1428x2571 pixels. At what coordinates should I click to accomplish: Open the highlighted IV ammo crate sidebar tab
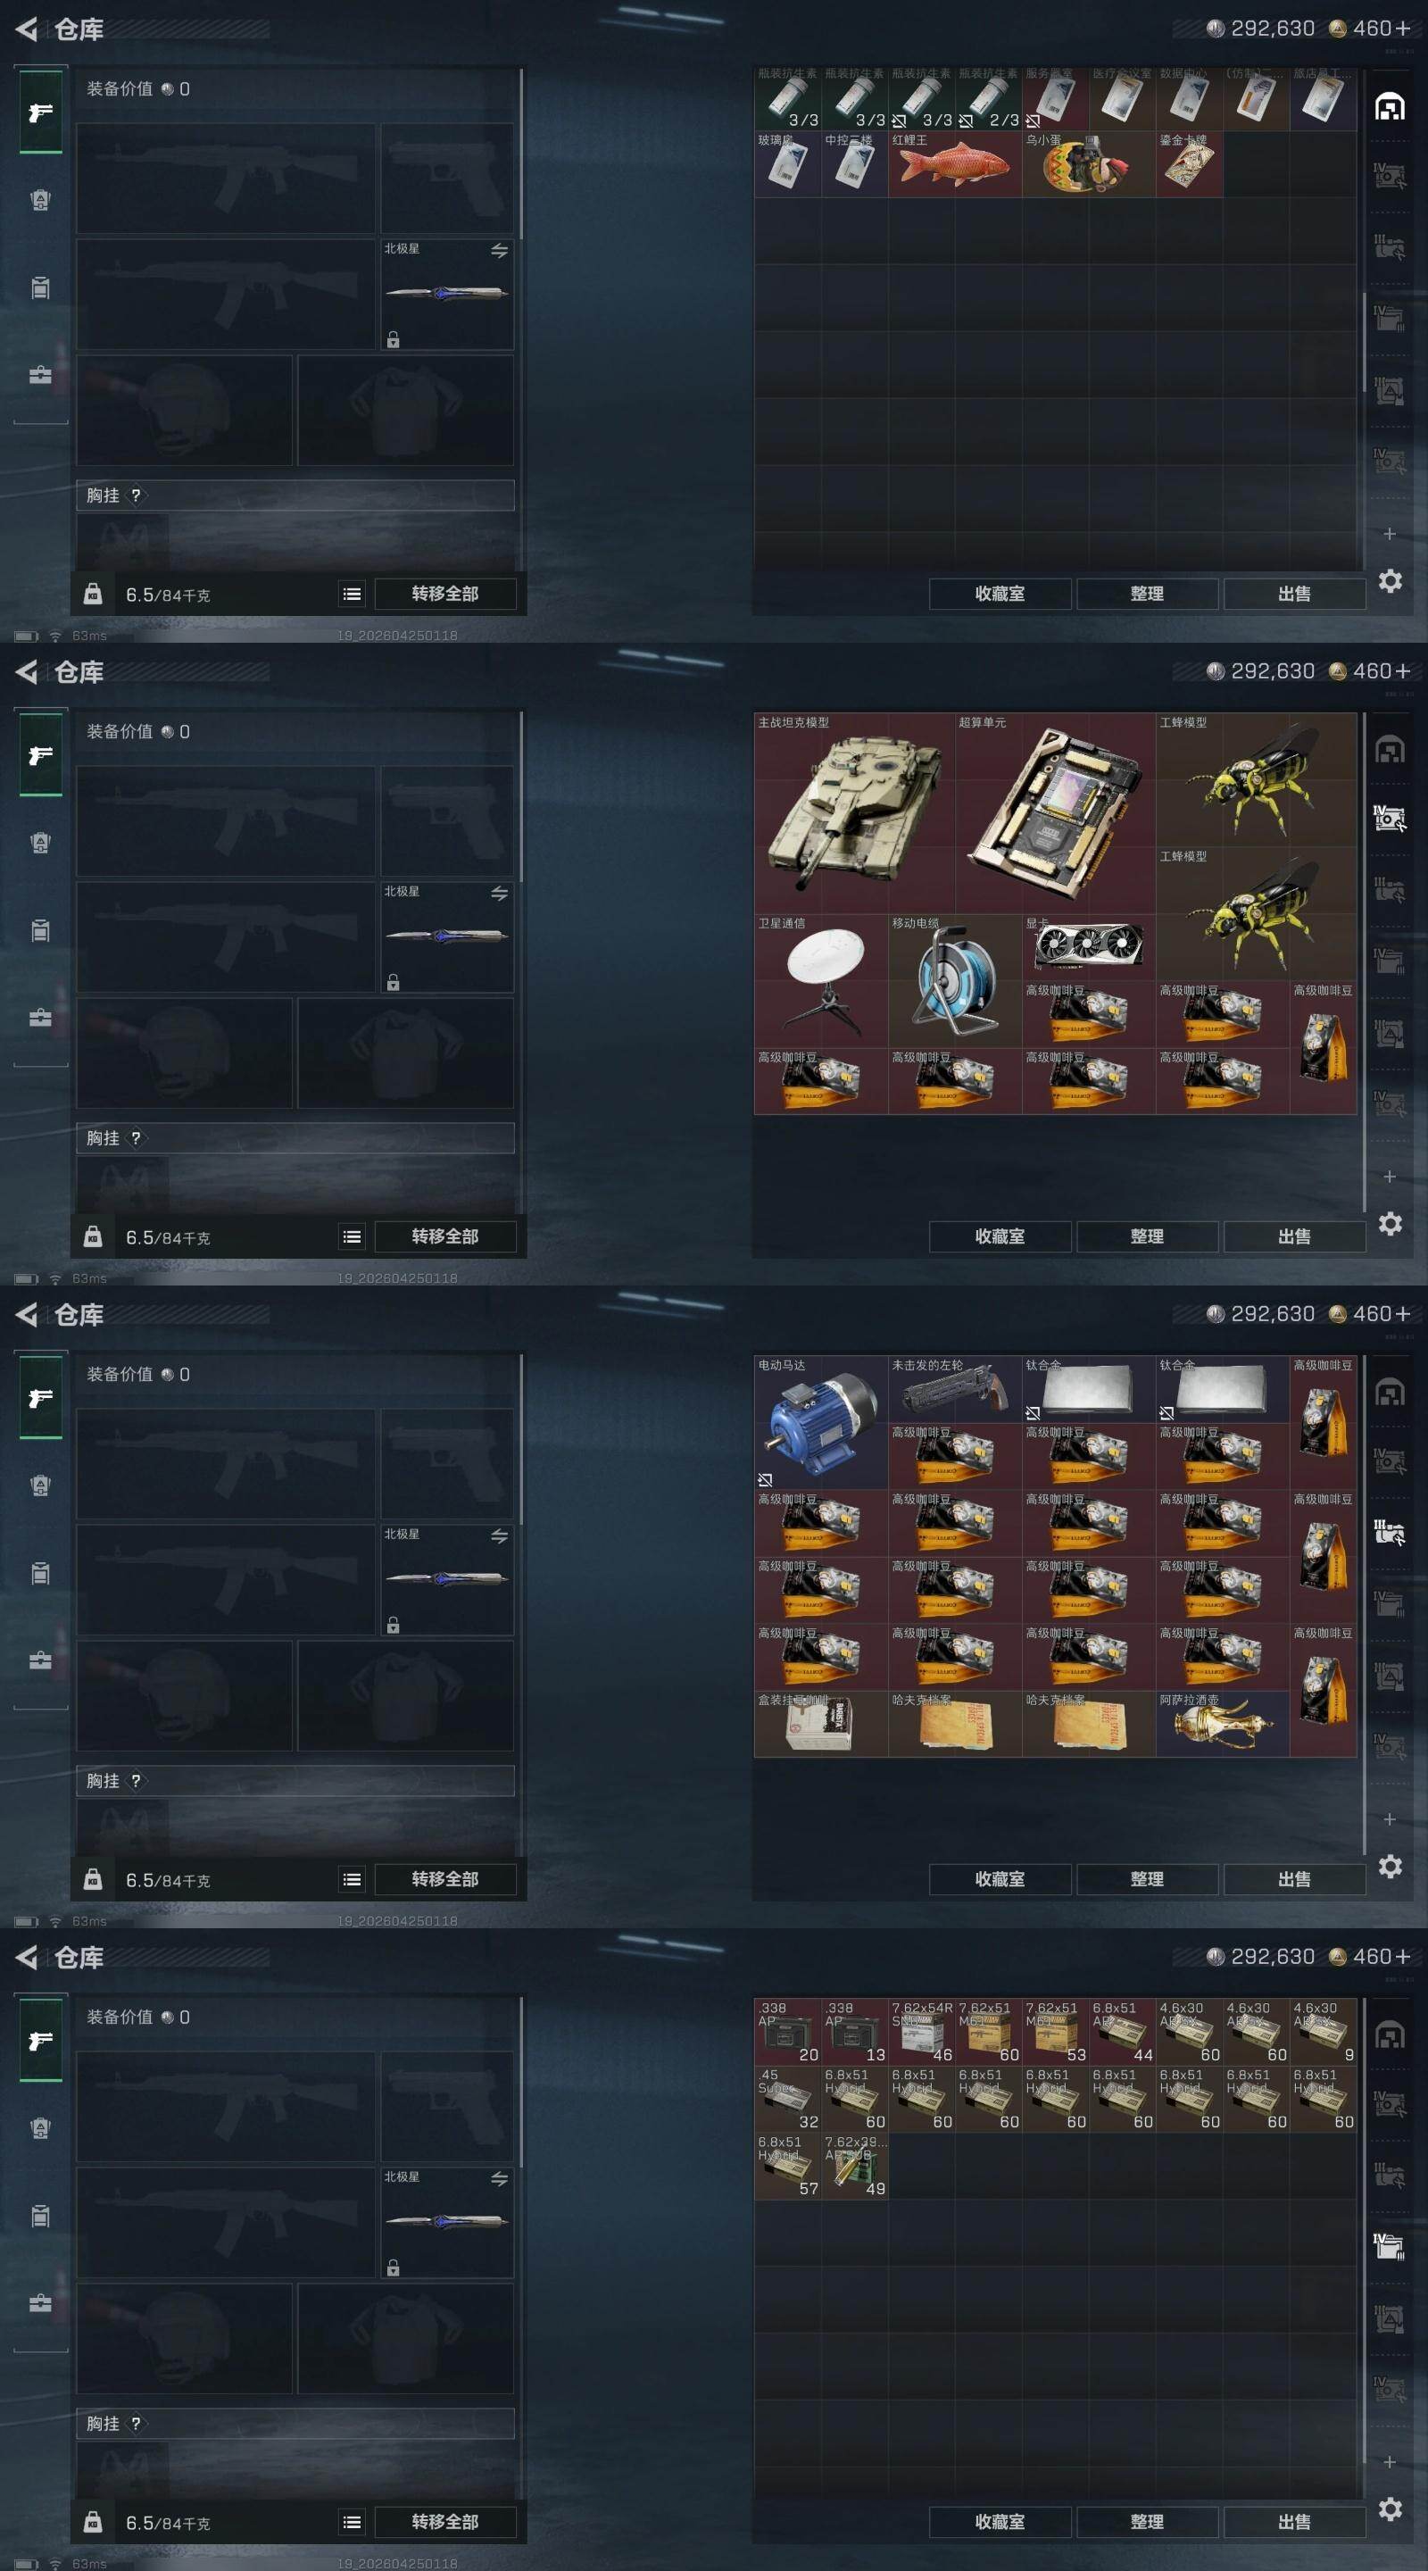coord(1389,2244)
